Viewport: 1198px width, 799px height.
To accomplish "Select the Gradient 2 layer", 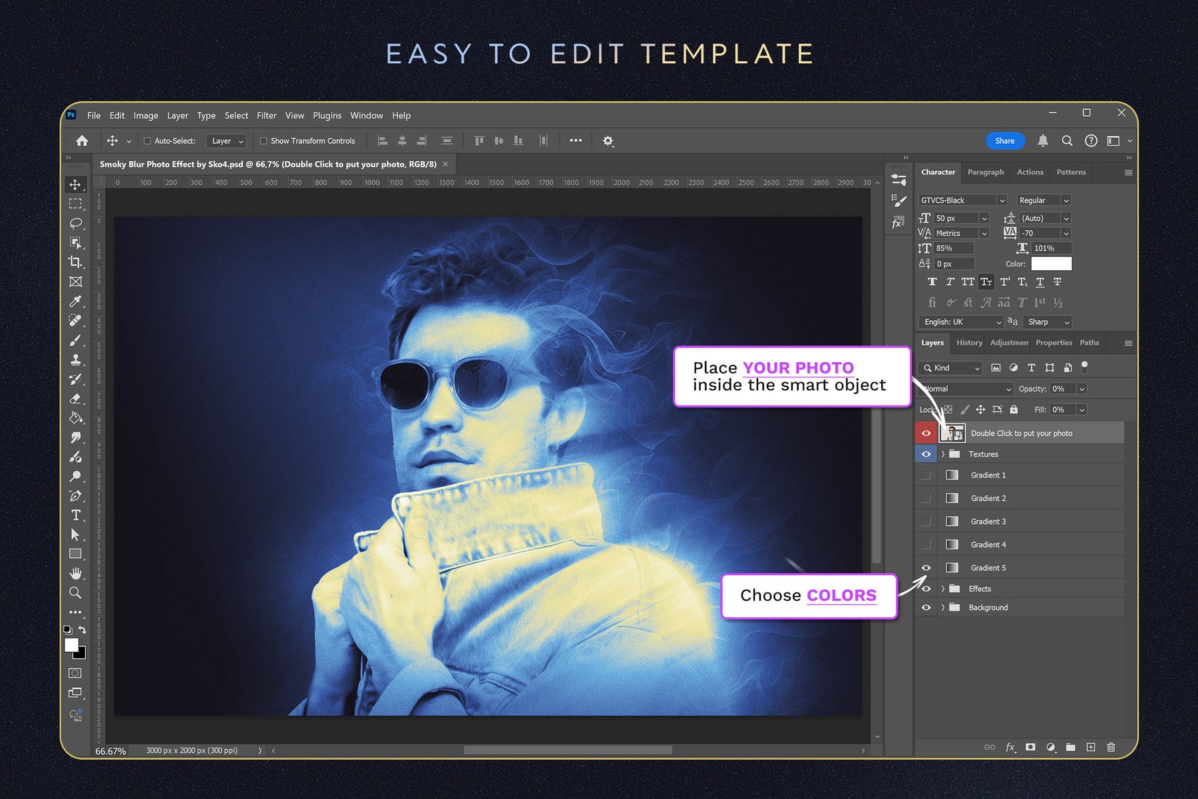I will click(x=988, y=498).
